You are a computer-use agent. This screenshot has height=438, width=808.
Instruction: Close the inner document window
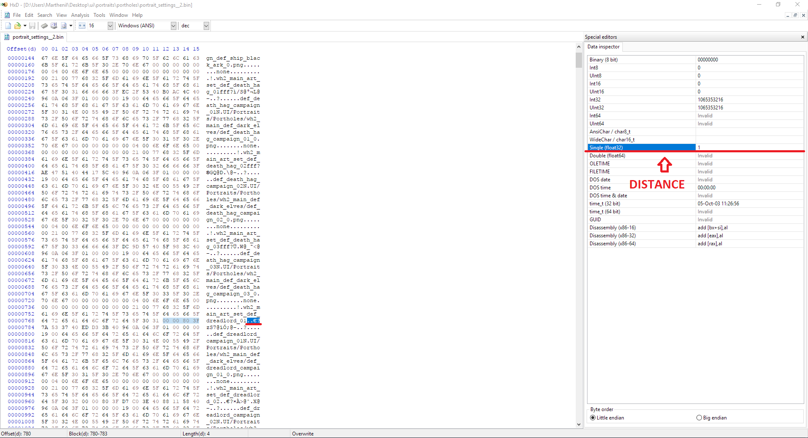803,15
